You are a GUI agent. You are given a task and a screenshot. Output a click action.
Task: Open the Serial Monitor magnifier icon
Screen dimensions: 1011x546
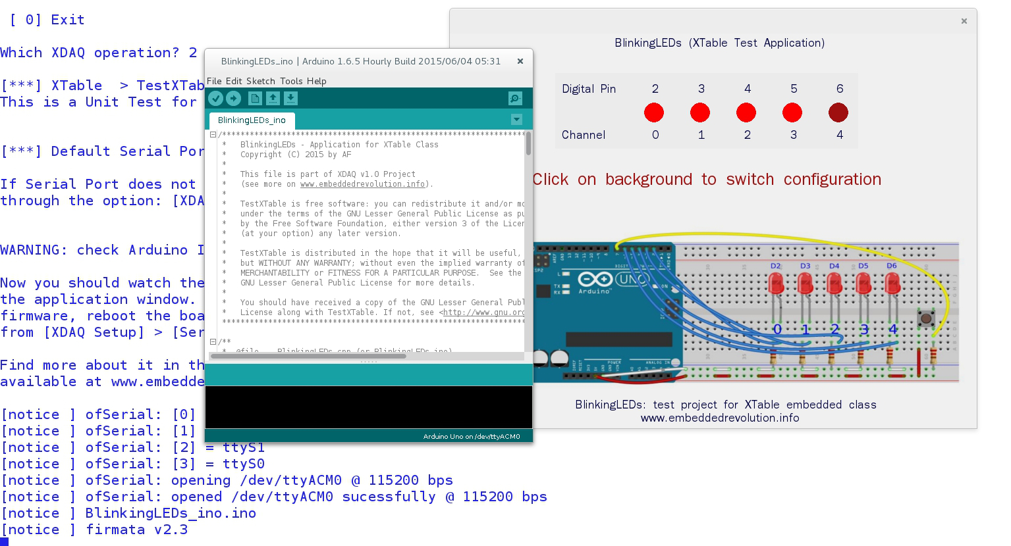coord(515,98)
